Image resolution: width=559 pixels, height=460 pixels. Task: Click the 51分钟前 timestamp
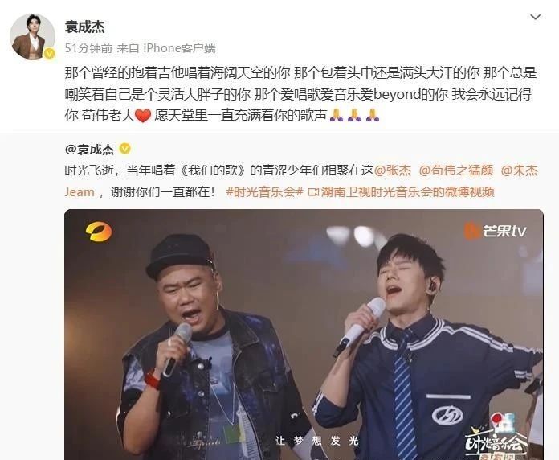tap(88, 48)
